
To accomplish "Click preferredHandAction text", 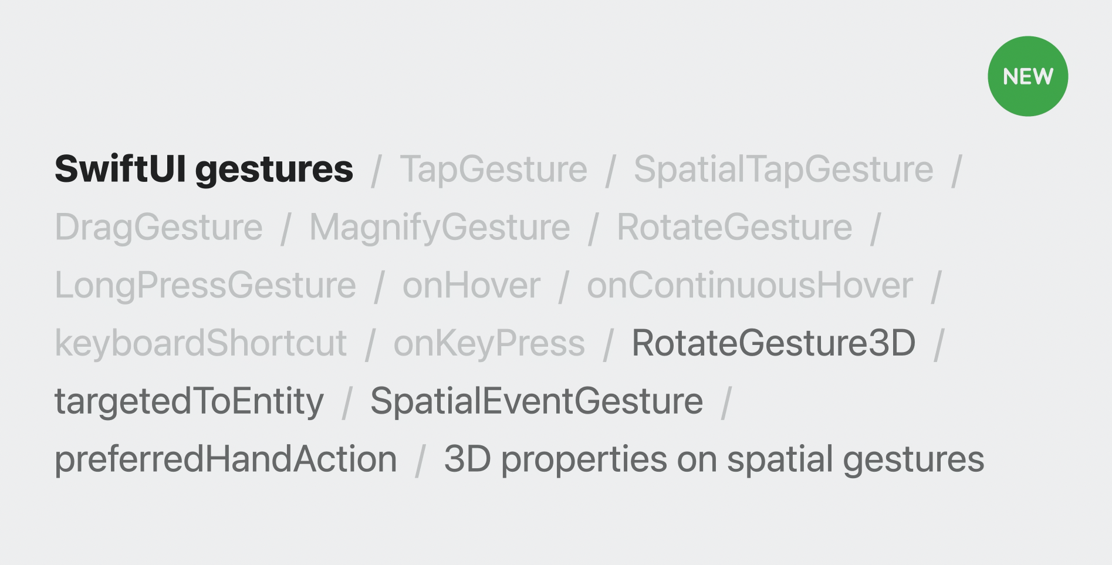I will (x=226, y=459).
